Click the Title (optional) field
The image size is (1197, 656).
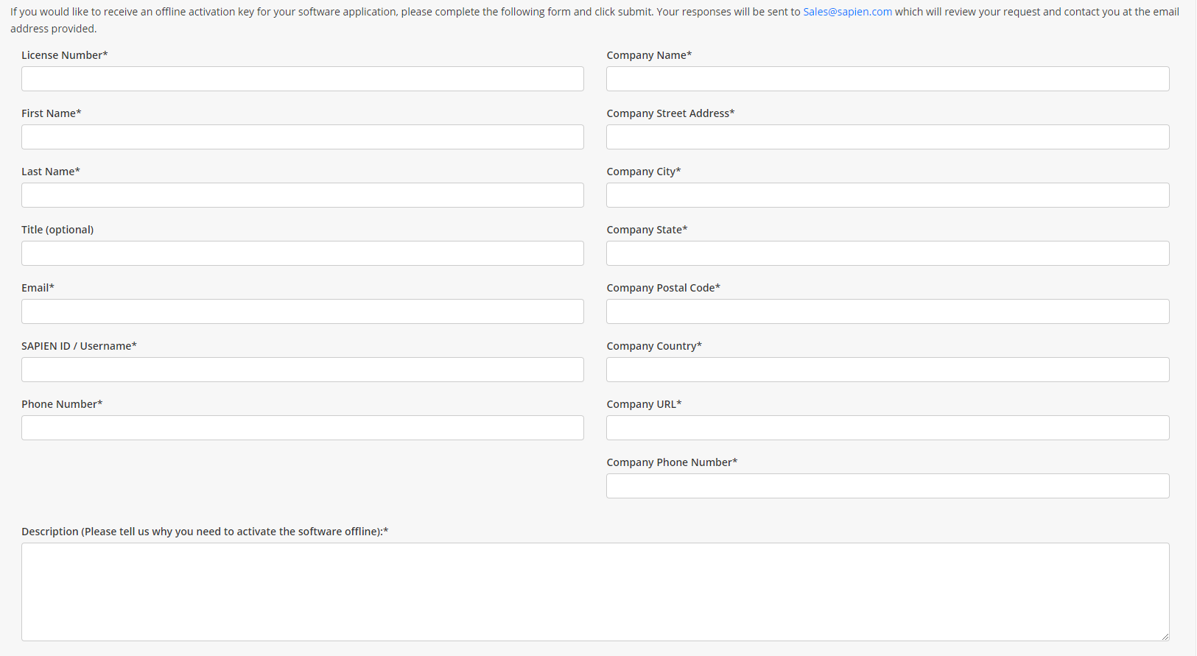pos(303,253)
